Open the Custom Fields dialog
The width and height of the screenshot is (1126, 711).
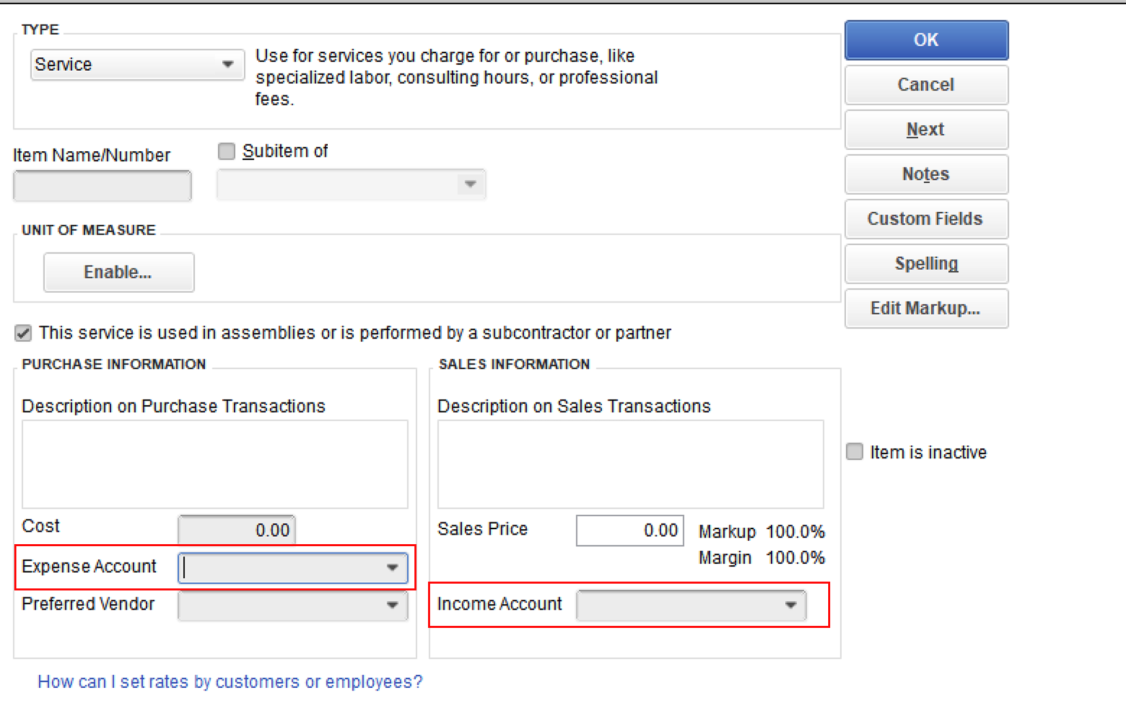point(926,219)
